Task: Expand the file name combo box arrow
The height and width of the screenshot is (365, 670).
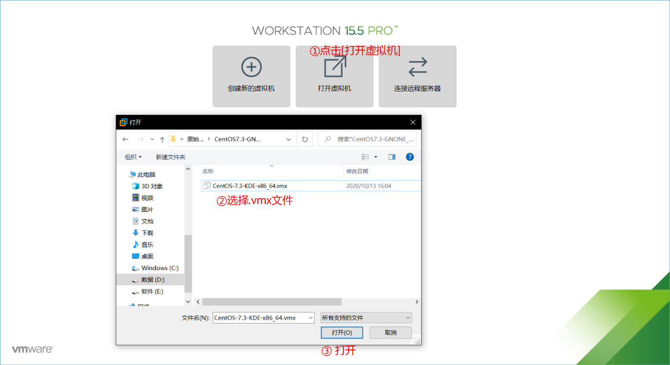Action: tap(311, 318)
